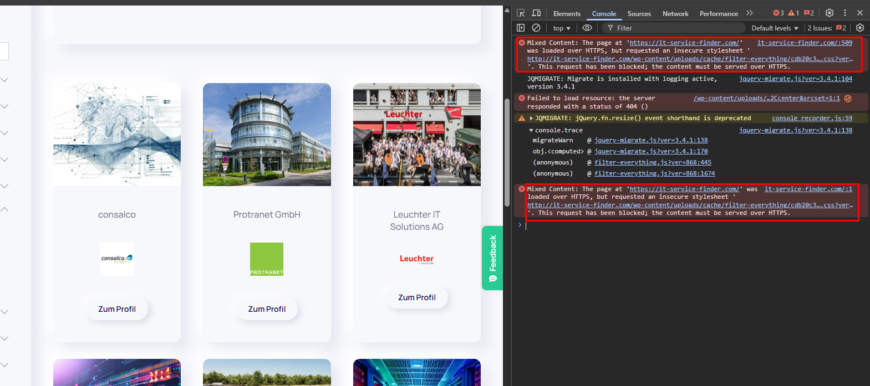Click the error icon of the first Mixed Content message
Screen dimensions: 870x386
coord(521,43)
